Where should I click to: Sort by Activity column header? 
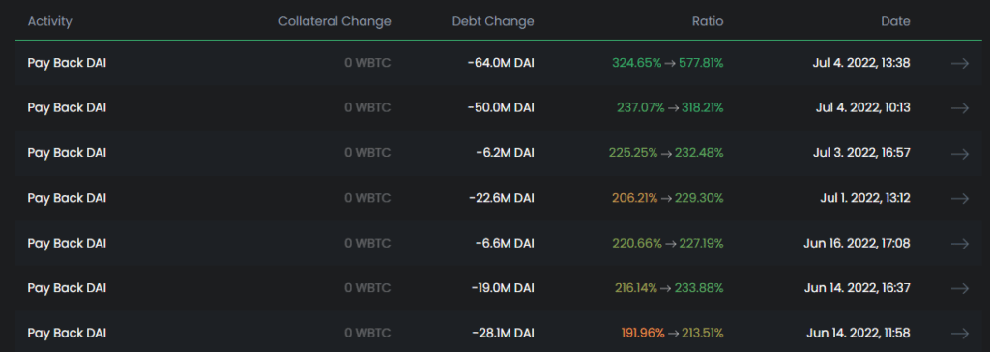coord(50,21)
